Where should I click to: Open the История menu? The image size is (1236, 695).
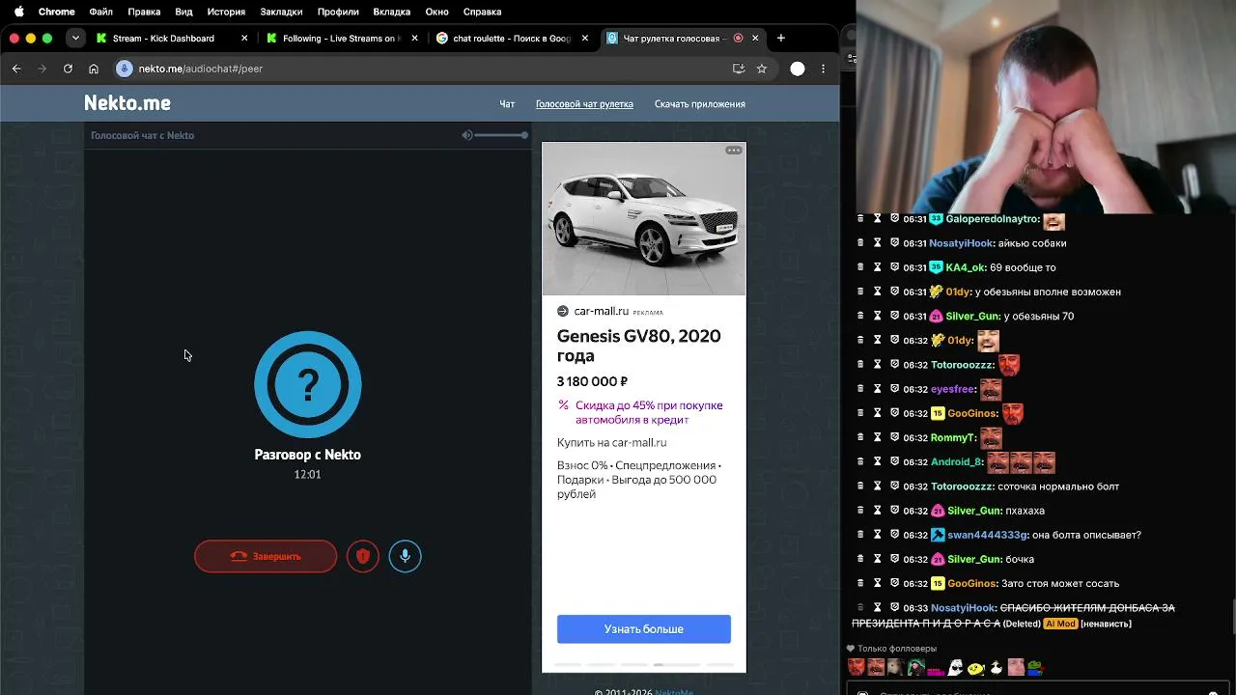[x=226, y=12]
